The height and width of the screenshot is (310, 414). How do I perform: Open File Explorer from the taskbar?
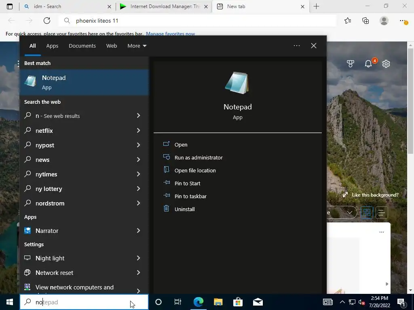(x=218, y=302)
